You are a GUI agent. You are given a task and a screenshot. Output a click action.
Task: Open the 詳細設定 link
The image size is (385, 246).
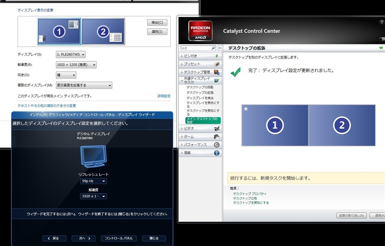coord(164,96)
